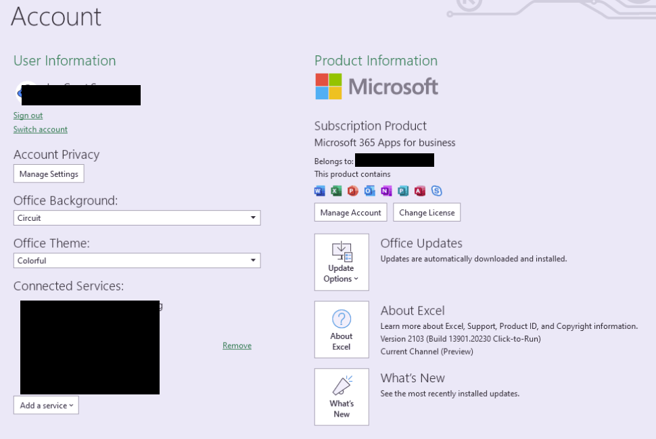The height and width of the screenshot is (439, 656).
Task: Click the Account page title
Action: [56, 17]
